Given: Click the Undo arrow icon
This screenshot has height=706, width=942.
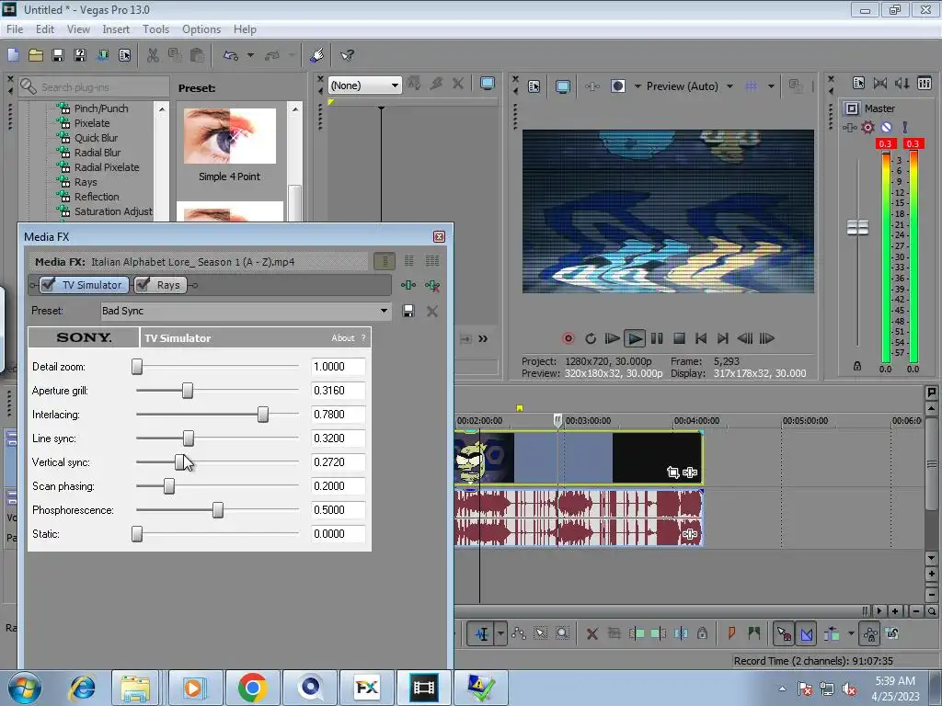Looking at the screenshot, I should pos(231,55).
